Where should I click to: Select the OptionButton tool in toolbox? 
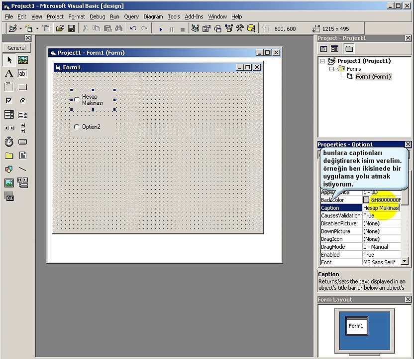click(23, 101)
